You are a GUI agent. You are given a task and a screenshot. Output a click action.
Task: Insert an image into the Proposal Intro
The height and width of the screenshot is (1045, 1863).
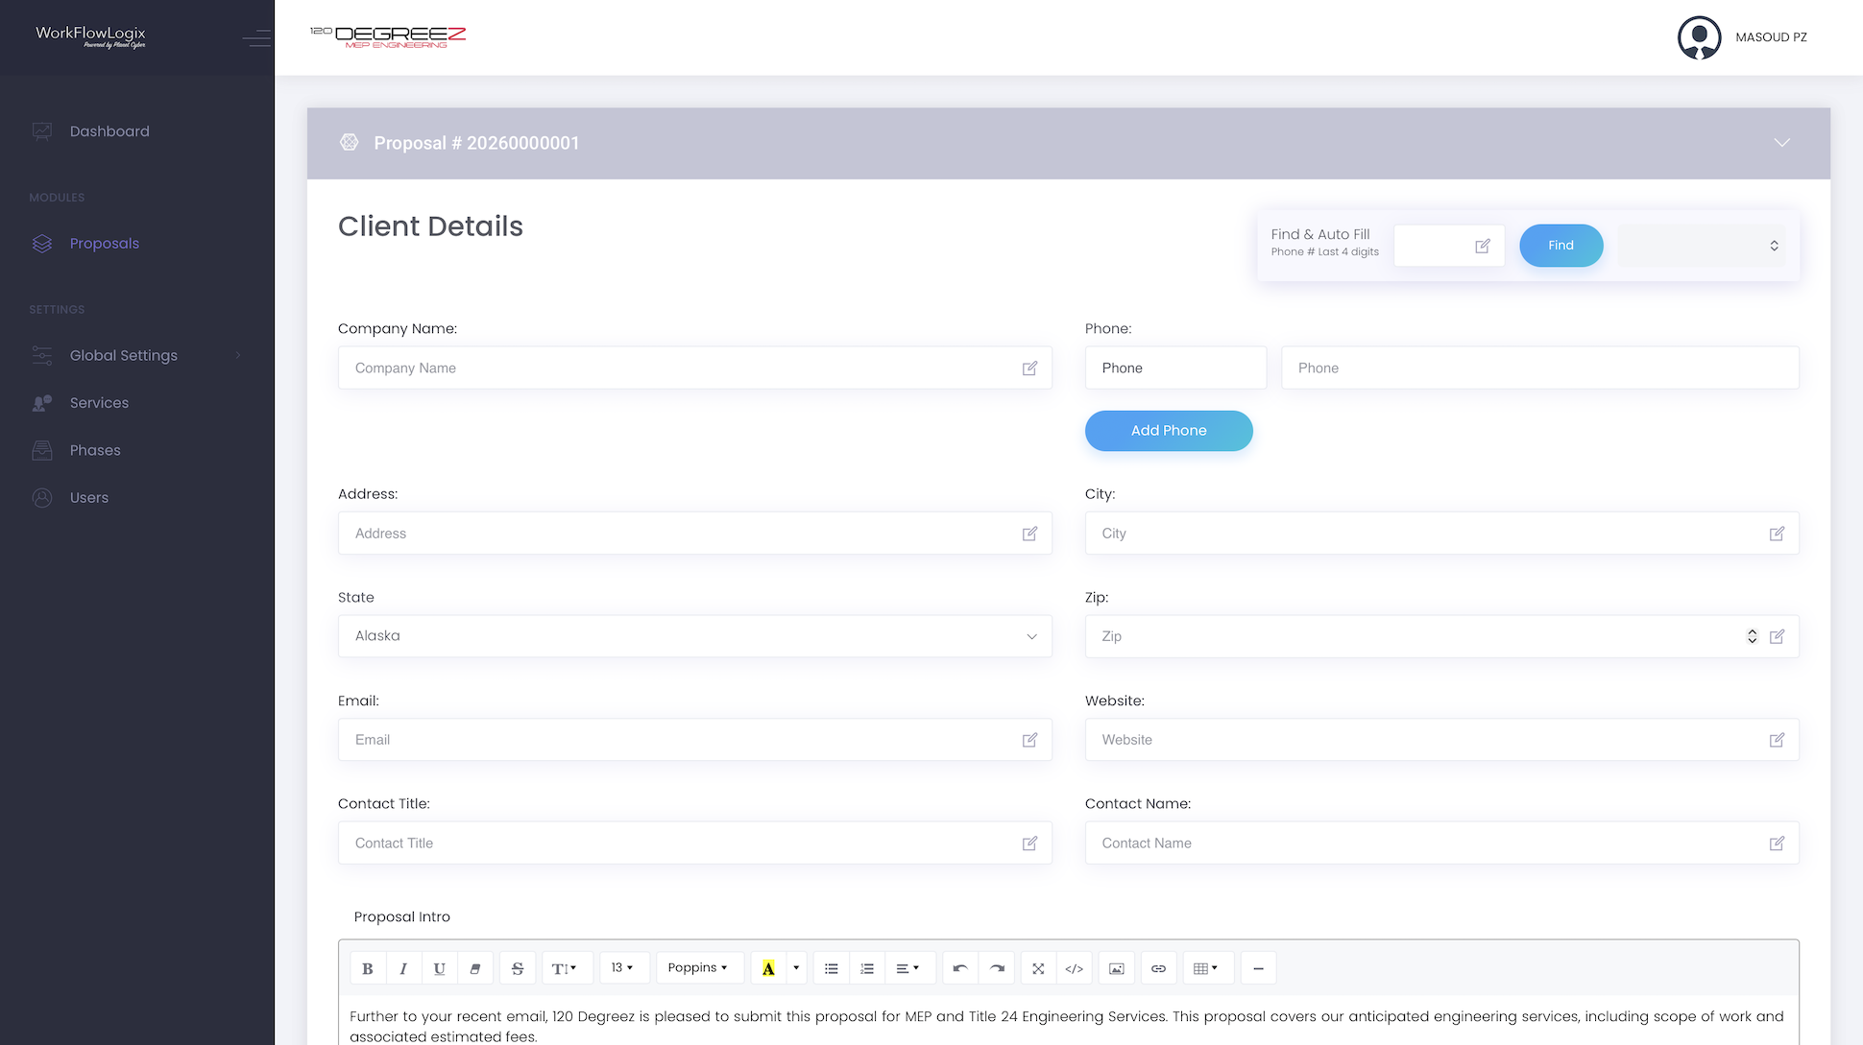tap(1116, 967)
